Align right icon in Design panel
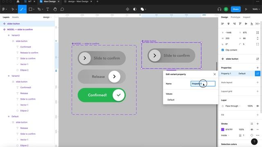Image resolution: width=262 pixels, height=147 pixels. click(235, 24)
